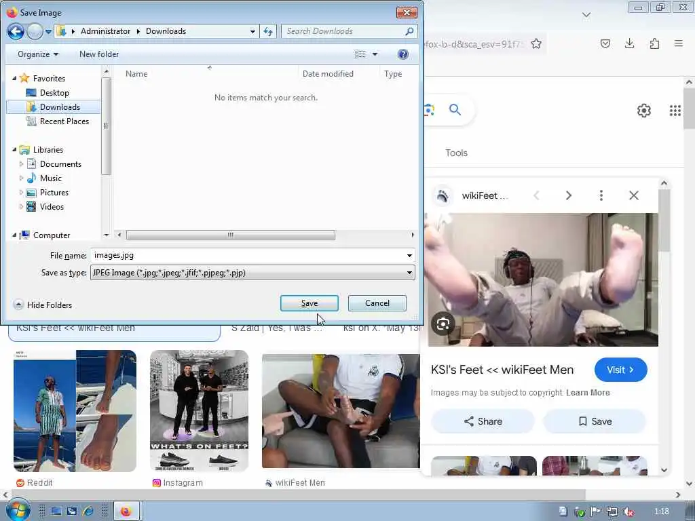Click the search magnifier in Search Downloads box
This screenshot has height=521, width=695.
409,31
